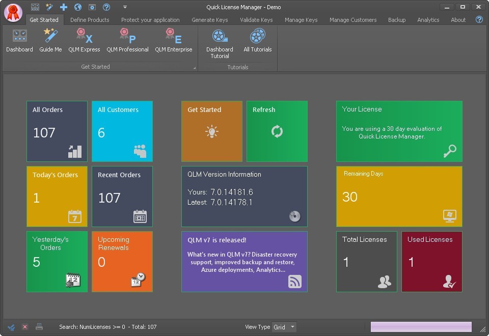The height and width of the screenshot is (336, 489).
Task: Open help icon beside About tab
Action: [479, 19]
